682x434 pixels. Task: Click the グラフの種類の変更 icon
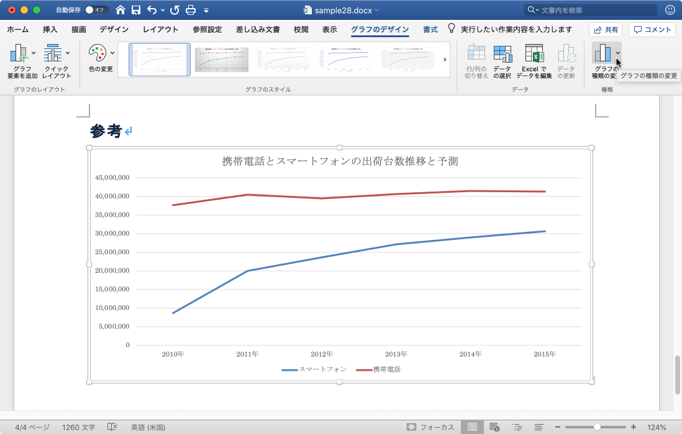pyautogui.click(x=603, y=53)
